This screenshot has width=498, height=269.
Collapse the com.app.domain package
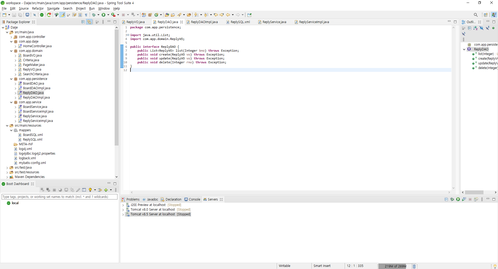11,51
